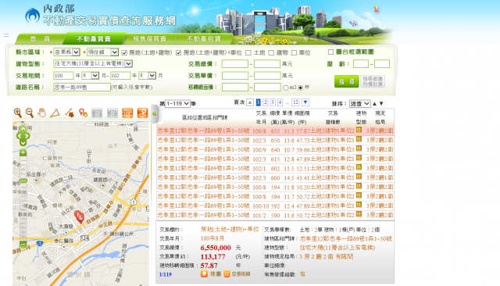
Task: Switch to the 不動產租賃 tab
Action: [204, 38]
